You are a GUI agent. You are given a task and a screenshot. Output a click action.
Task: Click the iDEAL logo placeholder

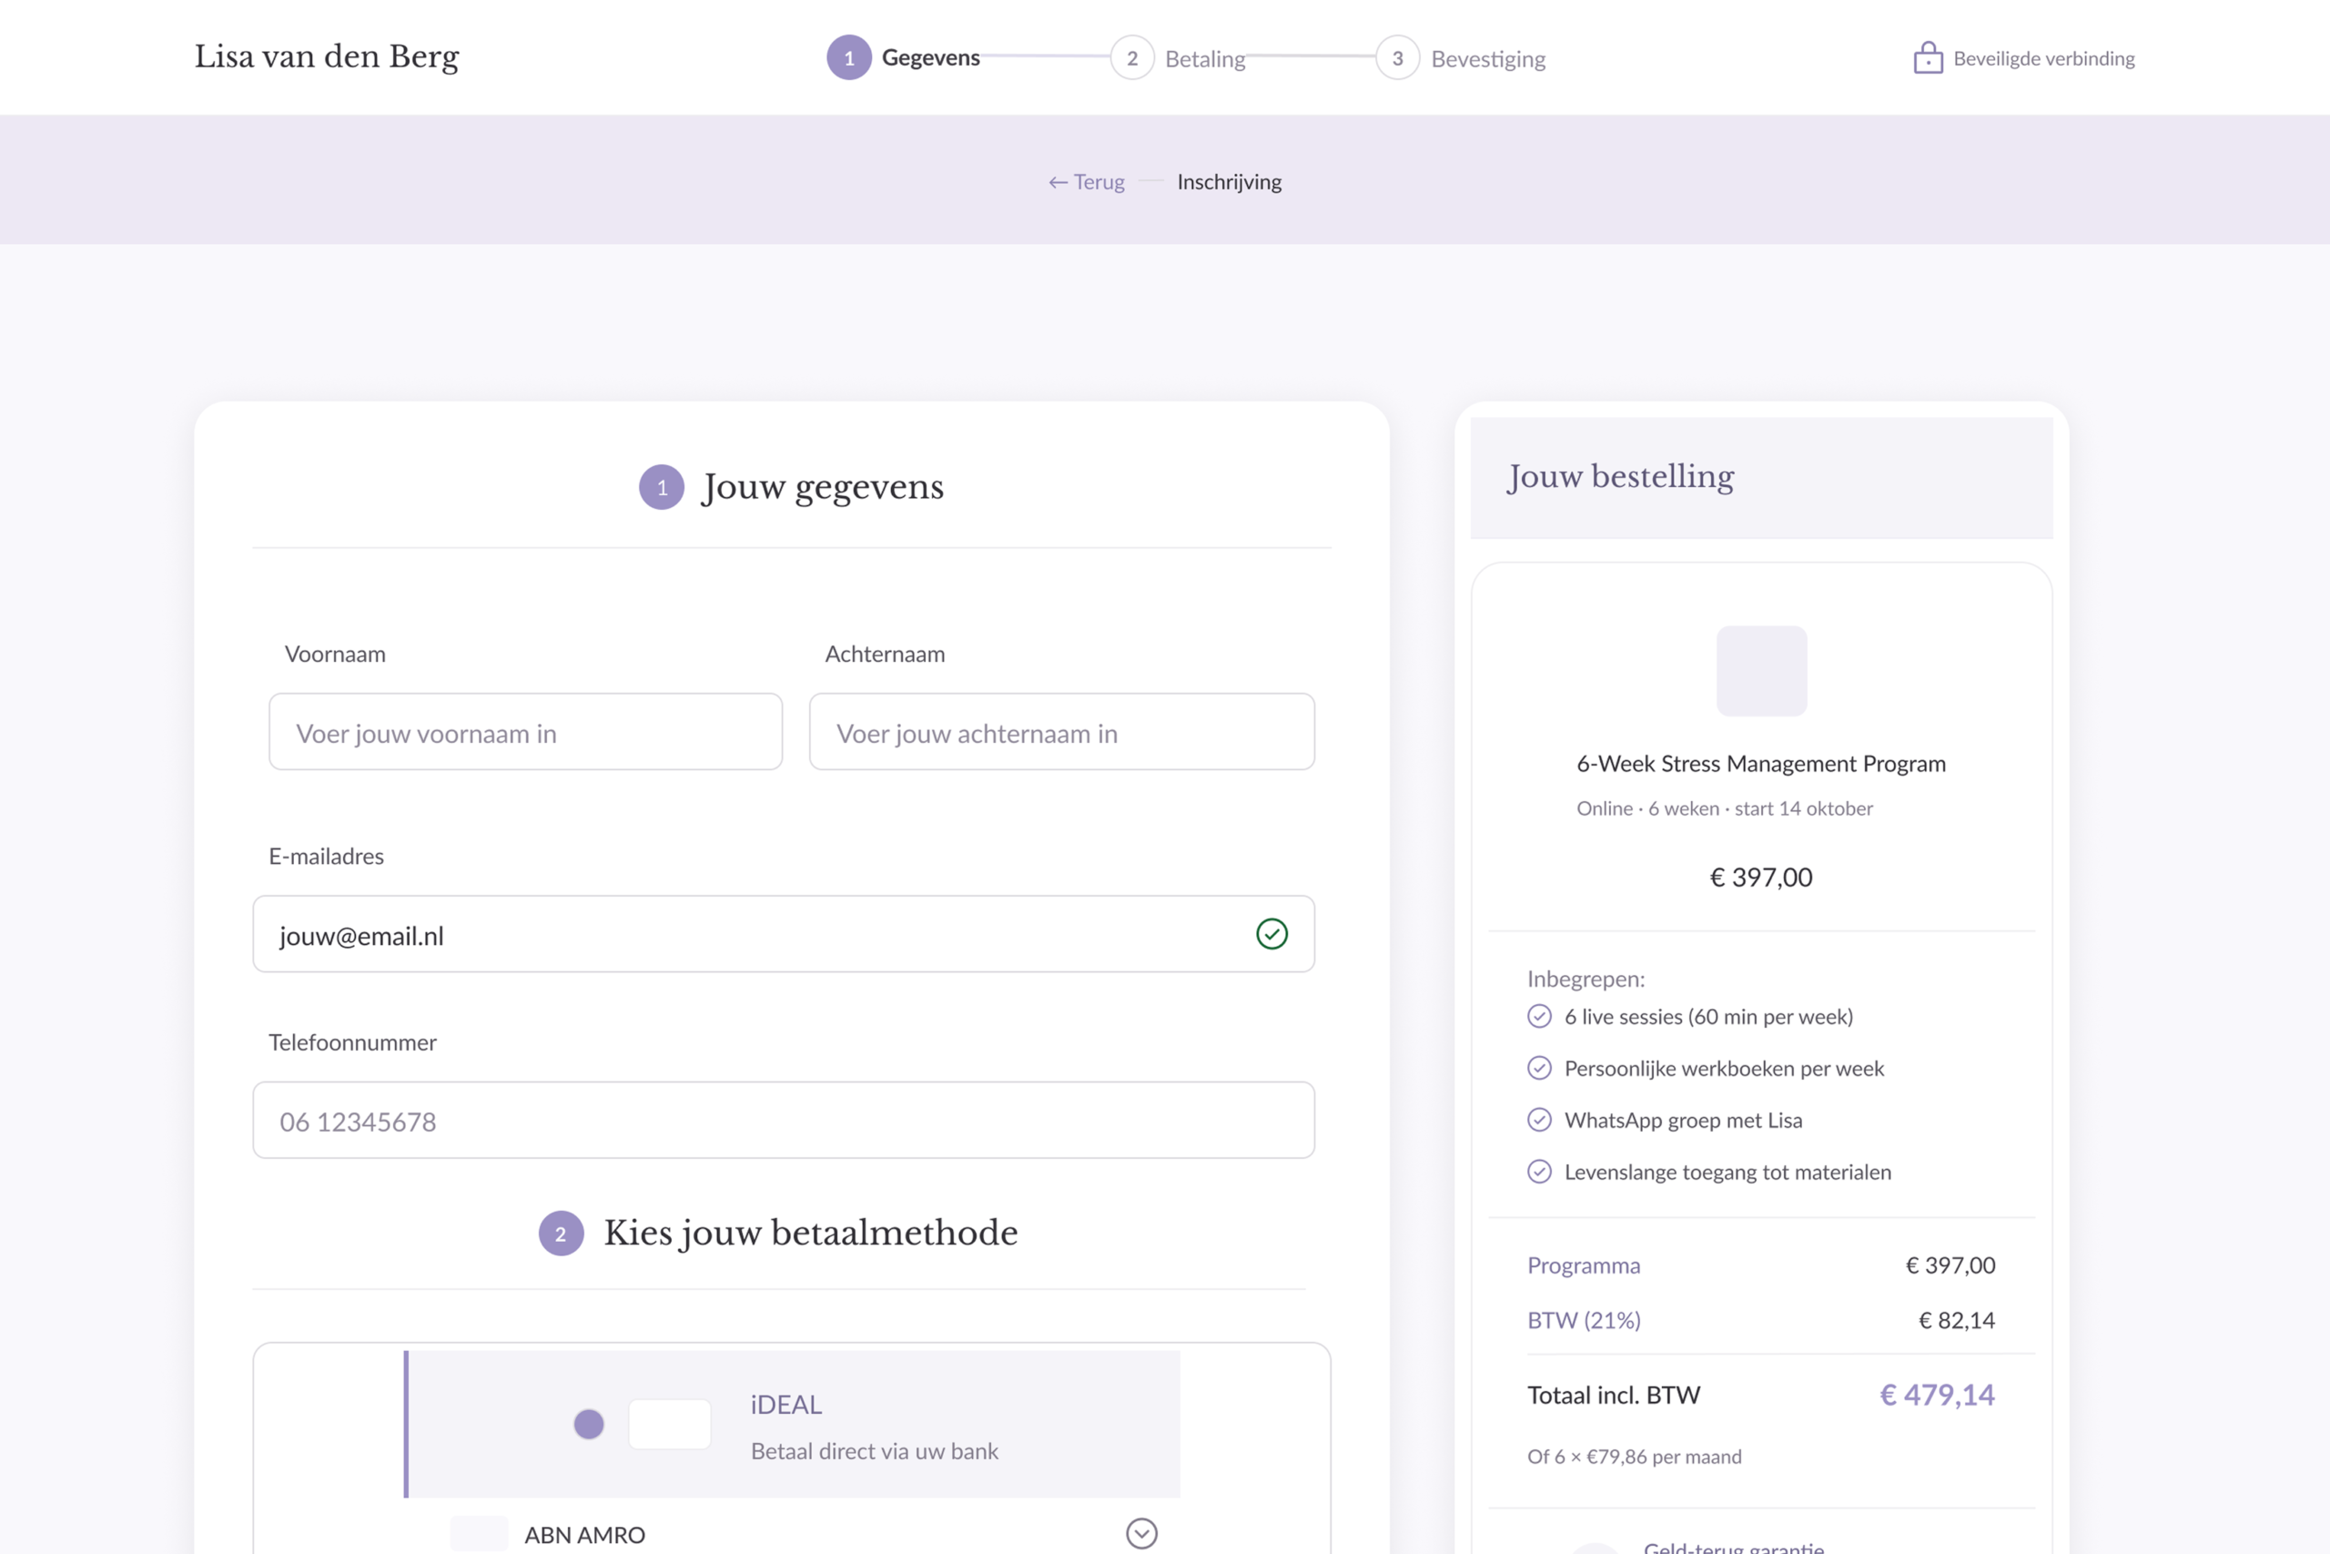[670, 1424]
